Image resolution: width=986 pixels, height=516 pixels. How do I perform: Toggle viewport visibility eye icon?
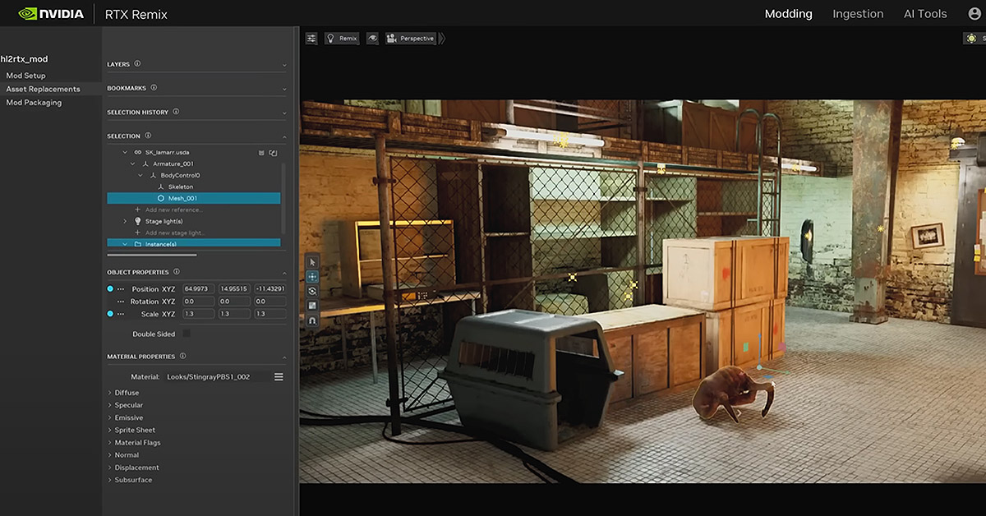[372, 39]
